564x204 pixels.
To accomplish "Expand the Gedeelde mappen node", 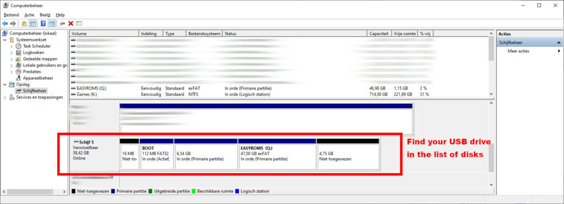I will point(12,59).
